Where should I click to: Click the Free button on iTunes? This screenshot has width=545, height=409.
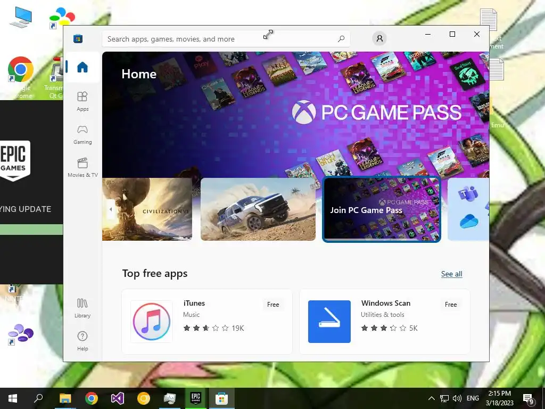pos(273,304)
